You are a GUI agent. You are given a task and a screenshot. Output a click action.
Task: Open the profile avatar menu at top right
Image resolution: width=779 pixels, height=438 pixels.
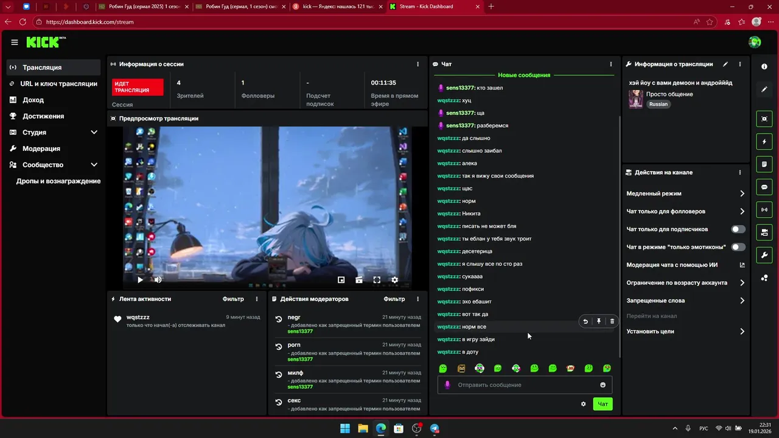point(755,42)
